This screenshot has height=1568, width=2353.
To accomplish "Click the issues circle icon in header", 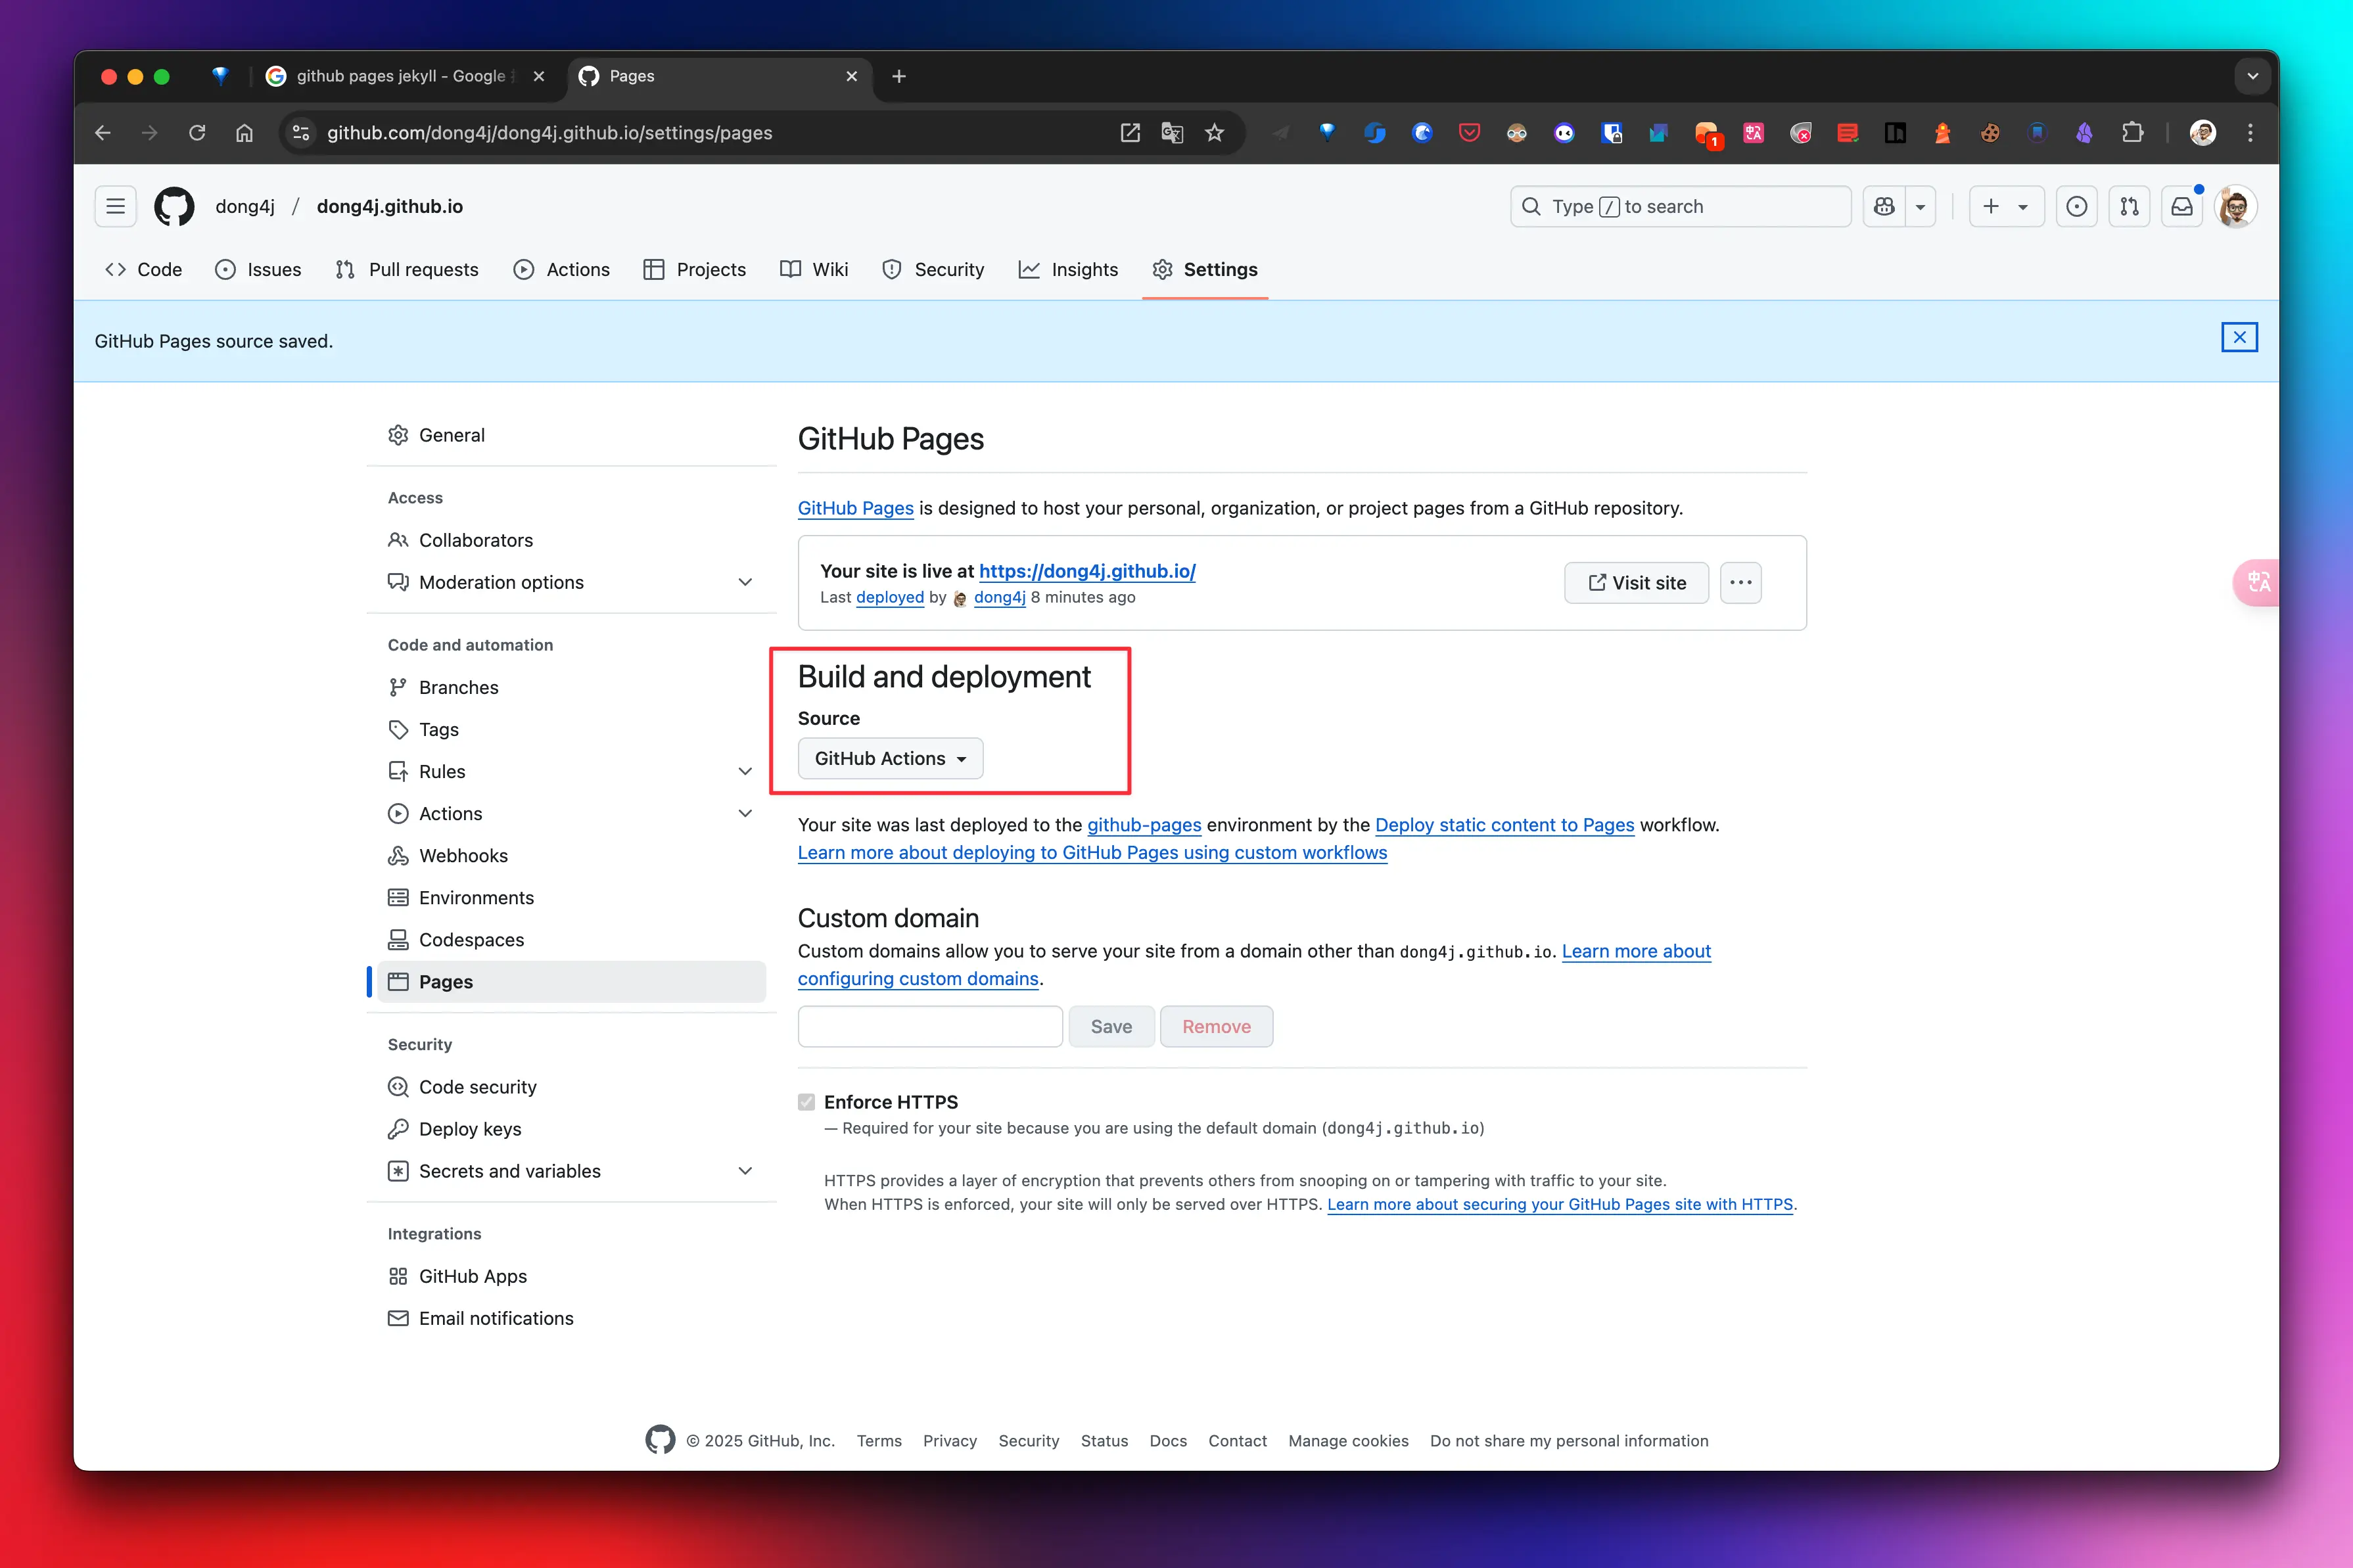I will pos(2076,206).
